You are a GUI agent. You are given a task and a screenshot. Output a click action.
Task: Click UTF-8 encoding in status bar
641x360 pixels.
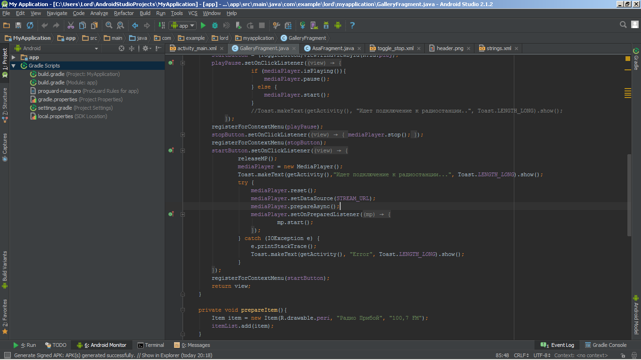pos(542,355)
